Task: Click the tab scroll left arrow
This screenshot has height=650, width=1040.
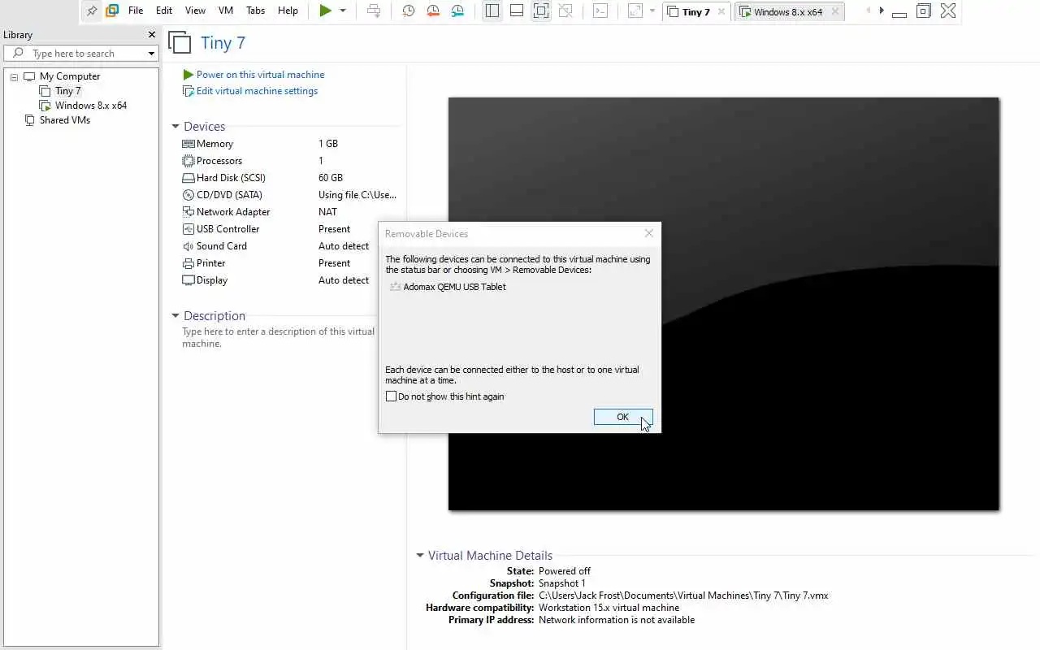Action: click(x=868, y=11)
